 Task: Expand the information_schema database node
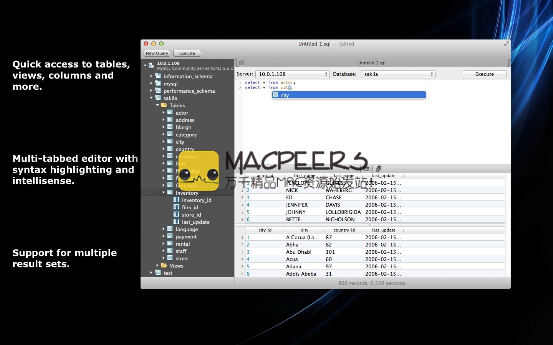pos(151,76)
